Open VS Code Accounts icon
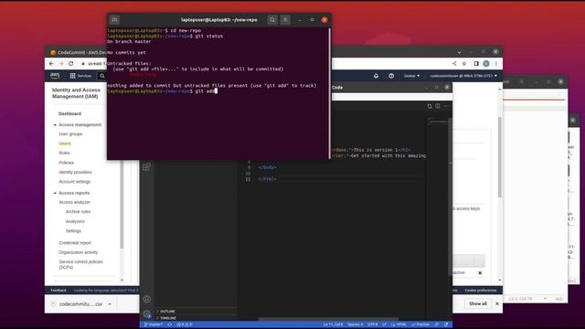This screenshot has height=329, width=585. pos(147,299)
